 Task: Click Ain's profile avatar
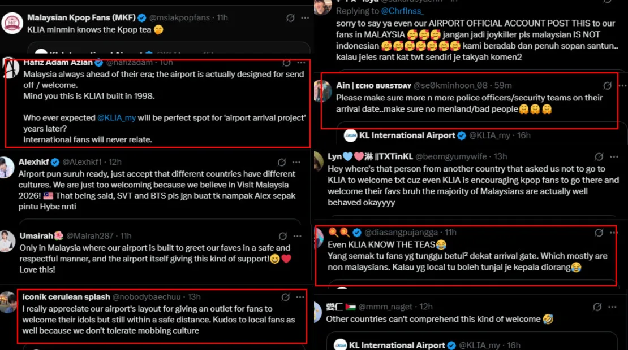322,91
